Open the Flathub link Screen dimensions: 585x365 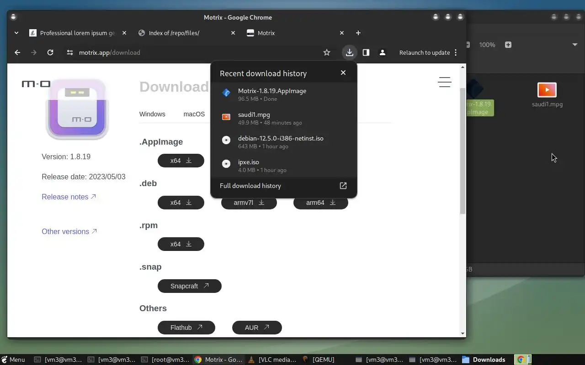pos(186,328)
